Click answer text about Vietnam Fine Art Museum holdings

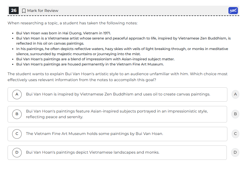pos(94,134)
